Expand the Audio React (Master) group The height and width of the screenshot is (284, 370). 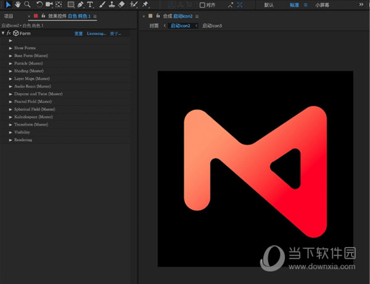pyautogui.click(x=10, y=86)
